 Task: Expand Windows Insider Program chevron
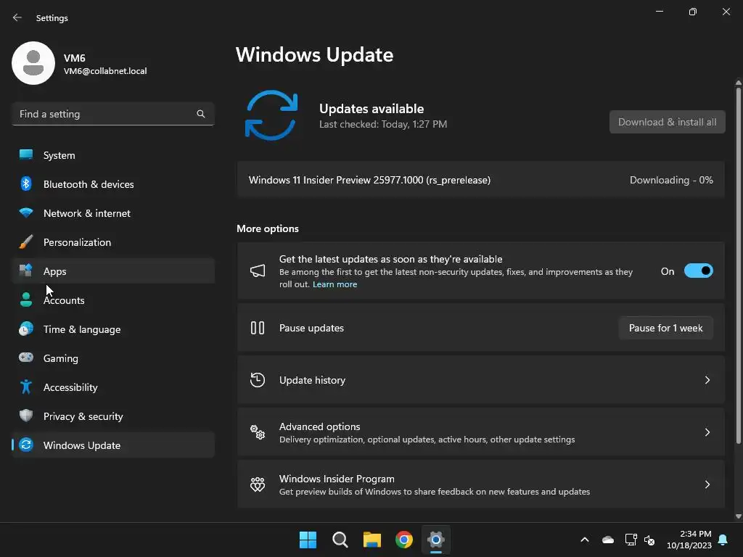[707, 484]
